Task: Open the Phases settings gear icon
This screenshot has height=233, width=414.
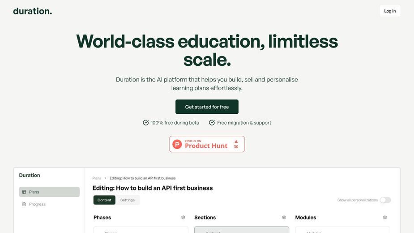Action: coord(183,217)
